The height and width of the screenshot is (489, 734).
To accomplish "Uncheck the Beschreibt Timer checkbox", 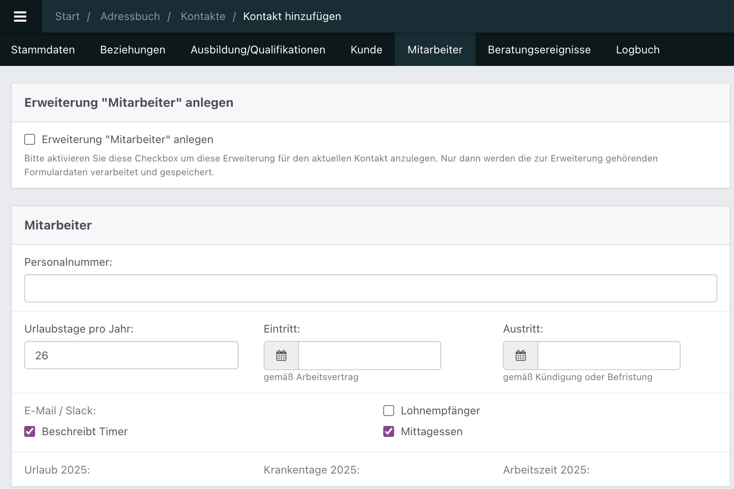I will (29, 431).
